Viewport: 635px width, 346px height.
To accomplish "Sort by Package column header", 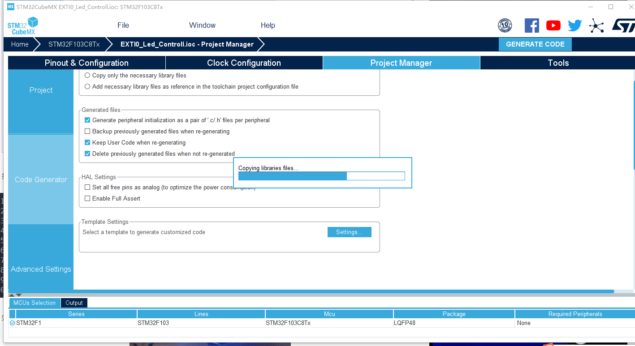I will coord(454,314).
